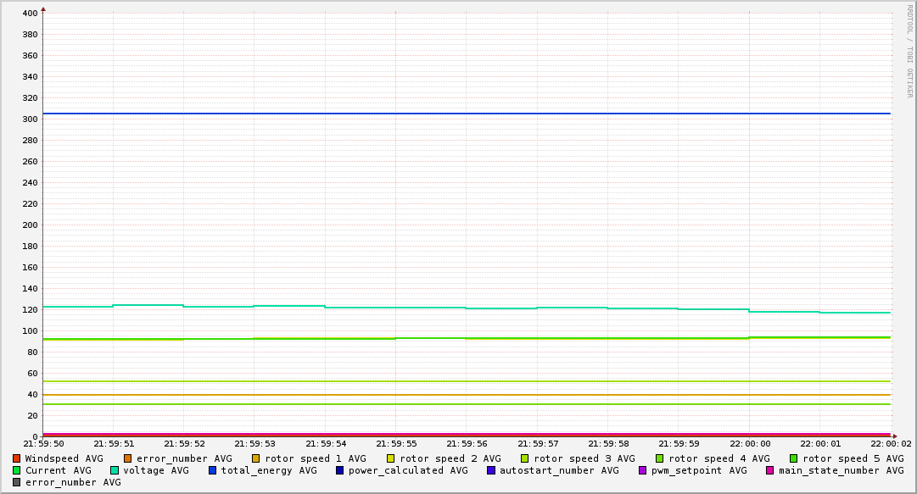
Task: Click the orange error_number AVG legend swatch
Action: click(x=128, y=458)
